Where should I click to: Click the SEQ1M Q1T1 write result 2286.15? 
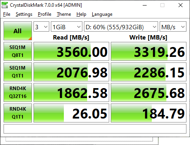point(149,72)
